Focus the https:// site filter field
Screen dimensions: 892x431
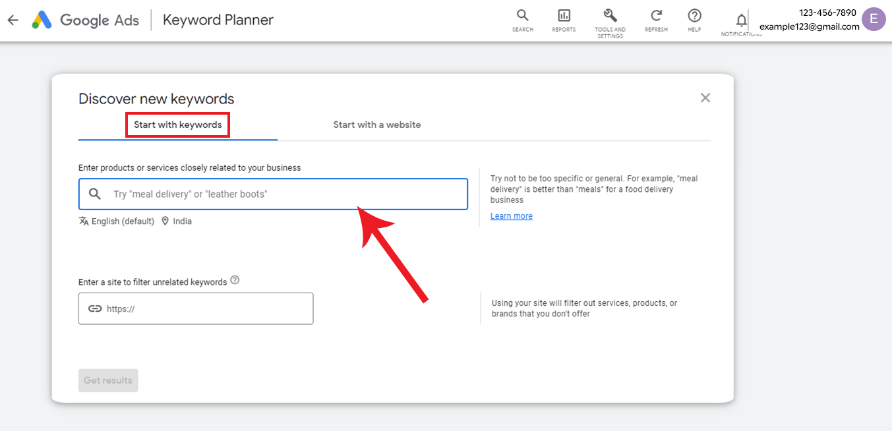click(196, 308)
